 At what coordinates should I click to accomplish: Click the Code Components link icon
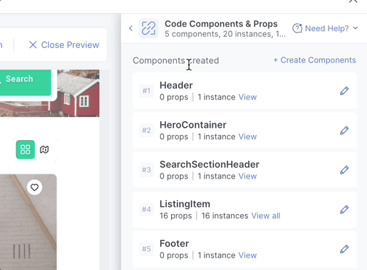pos(149,28)
